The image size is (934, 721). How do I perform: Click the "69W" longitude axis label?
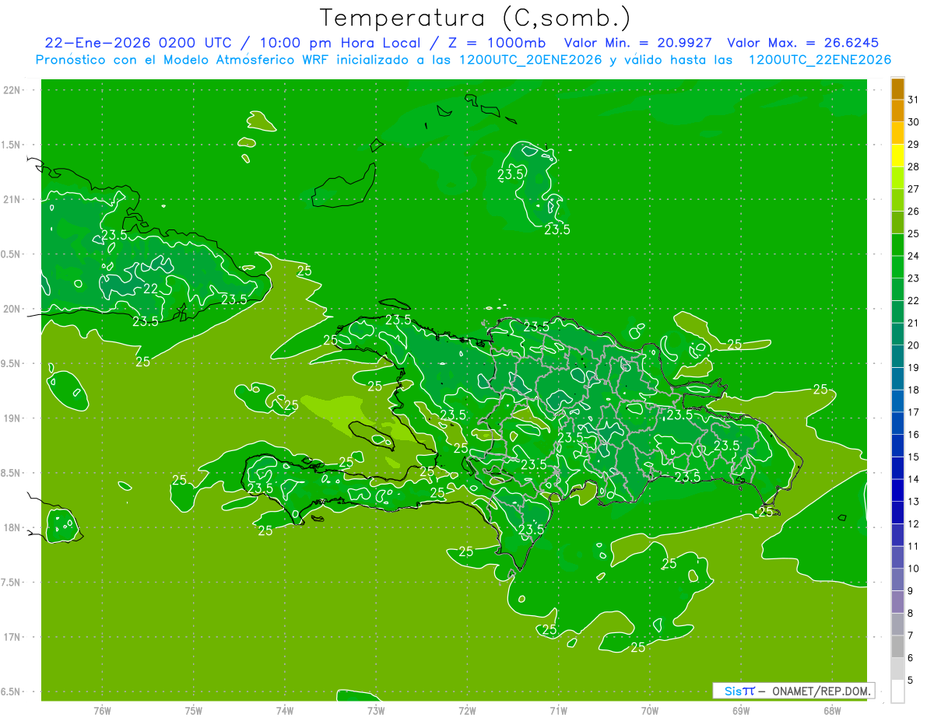click(x=741, y=710)
